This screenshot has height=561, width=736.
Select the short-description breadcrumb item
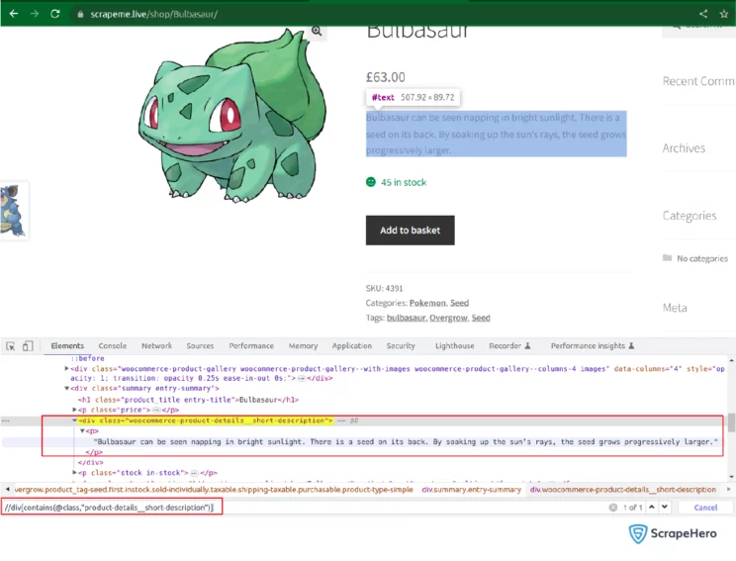click(623, 490)
